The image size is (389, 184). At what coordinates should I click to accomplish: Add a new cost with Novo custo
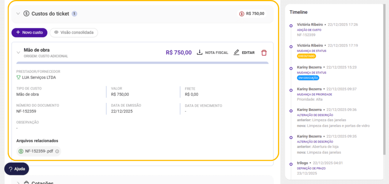[x=29, y=33]
